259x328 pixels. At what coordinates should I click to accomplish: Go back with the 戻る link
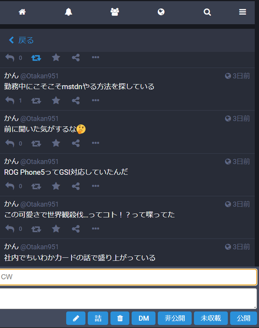point(21,40)
